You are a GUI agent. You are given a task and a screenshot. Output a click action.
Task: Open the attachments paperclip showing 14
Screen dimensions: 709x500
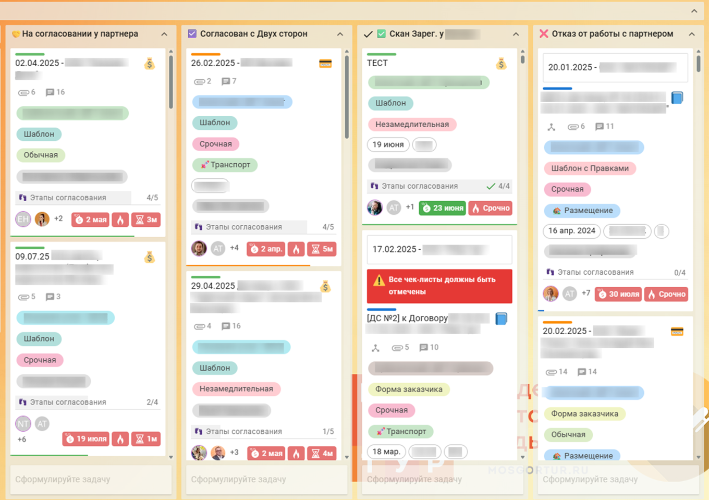click(551, 372)
